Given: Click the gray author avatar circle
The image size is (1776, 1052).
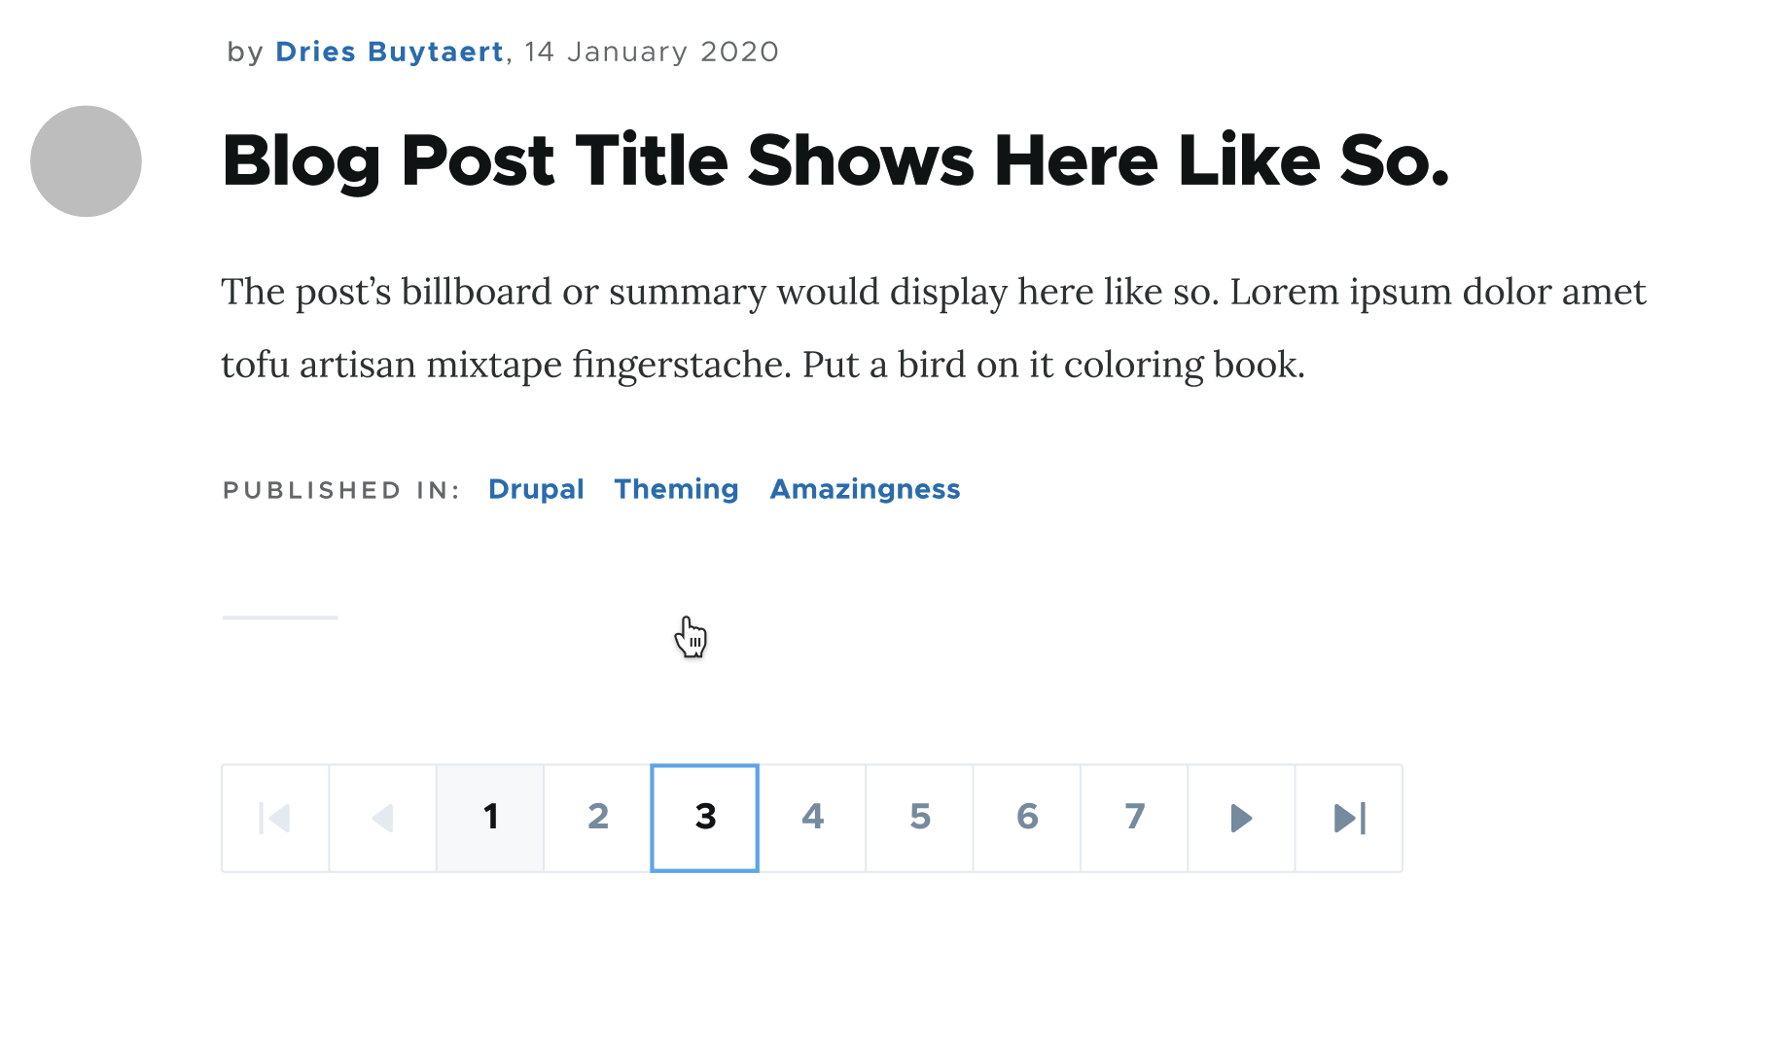Looking at the screenshot, I should click(86, 161).
